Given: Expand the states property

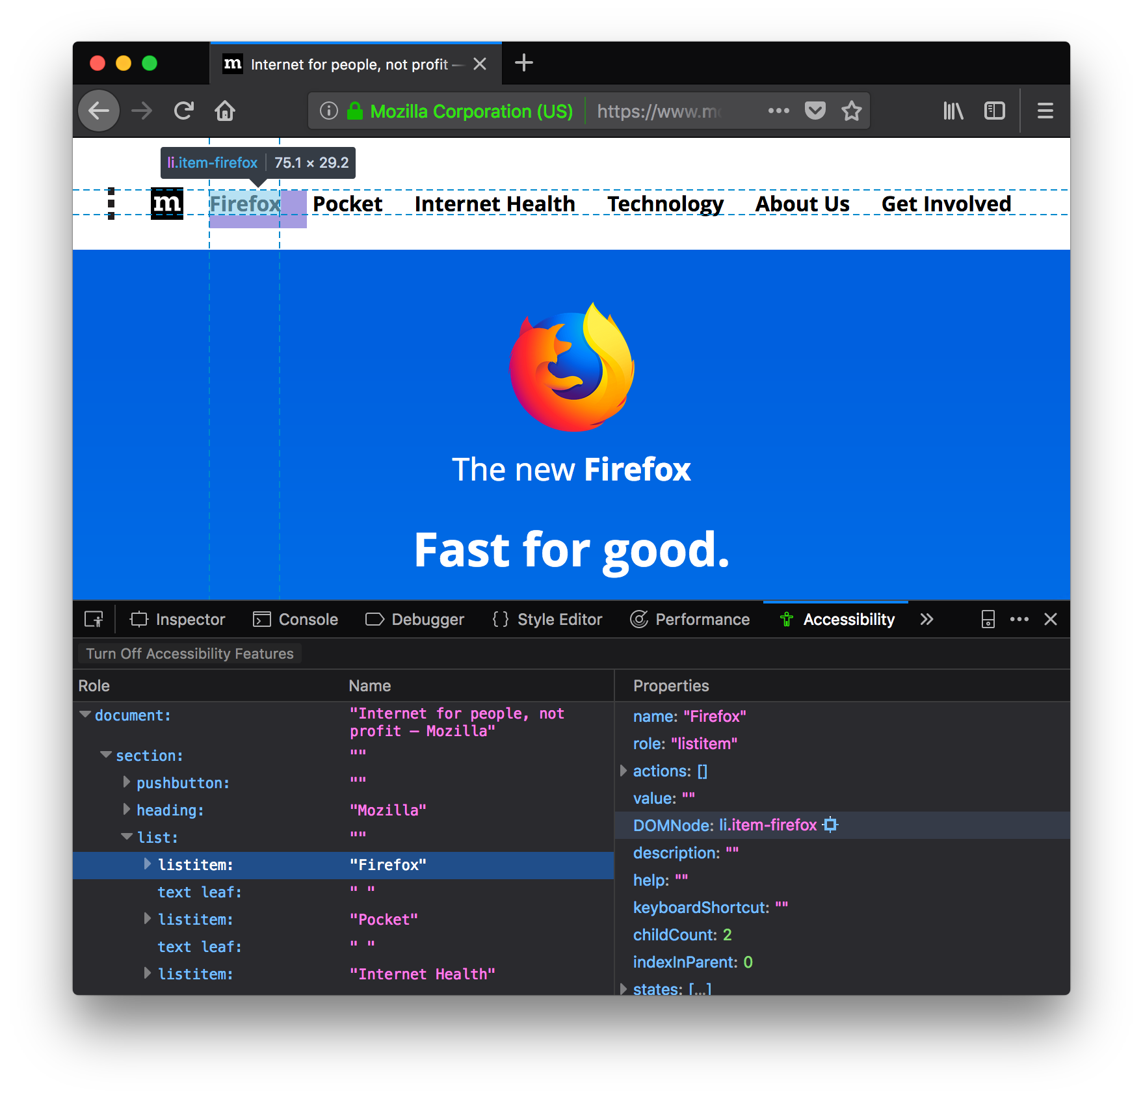Looking at the screenshot, I should coord(624,988).
